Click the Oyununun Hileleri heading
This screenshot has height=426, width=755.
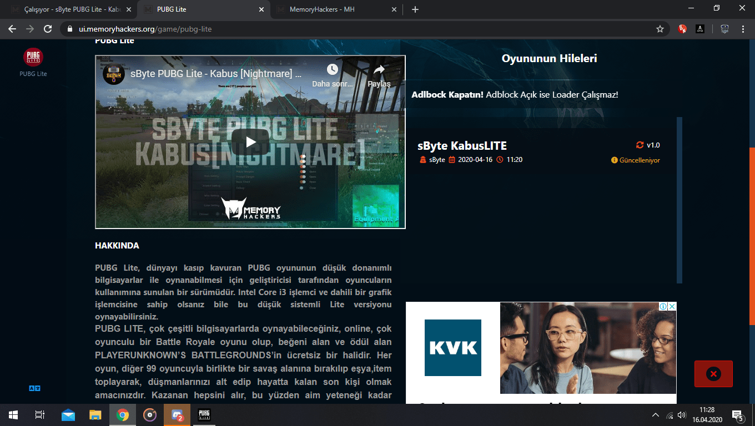549,58
